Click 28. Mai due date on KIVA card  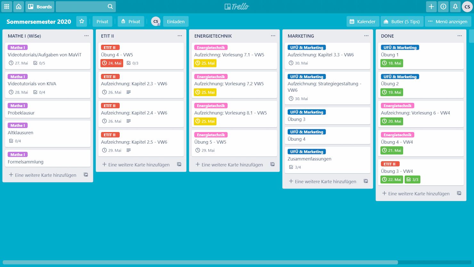pos(18,92)
